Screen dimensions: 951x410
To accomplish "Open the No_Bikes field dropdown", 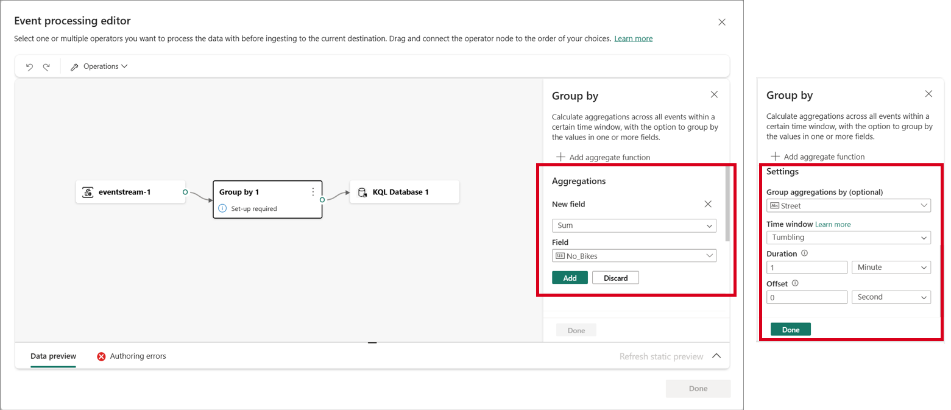I will (634, 256).
